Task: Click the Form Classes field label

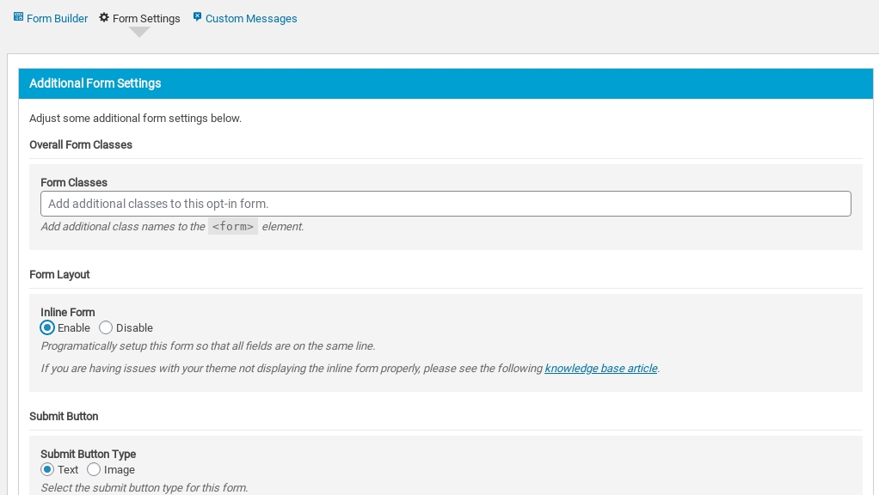Action: 74,182
